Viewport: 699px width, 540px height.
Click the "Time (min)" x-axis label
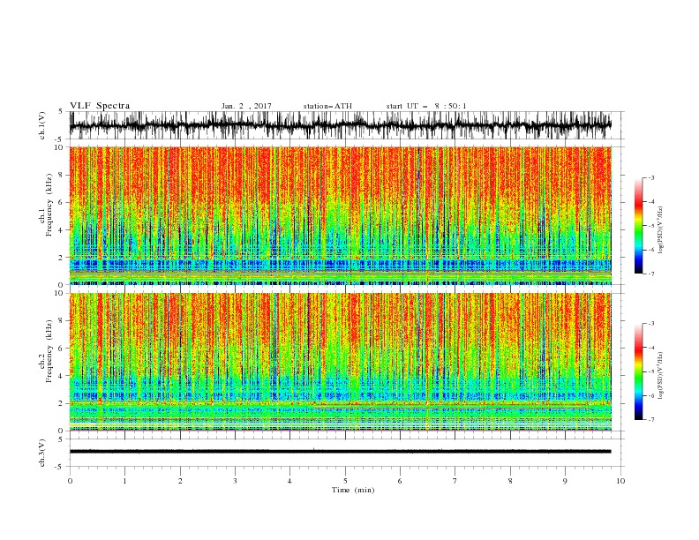coord(353,490)
